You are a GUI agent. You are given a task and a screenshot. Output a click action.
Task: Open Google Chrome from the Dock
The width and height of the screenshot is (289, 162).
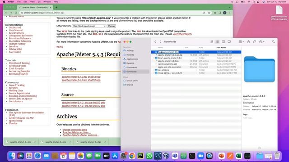(x=132, y=156)
